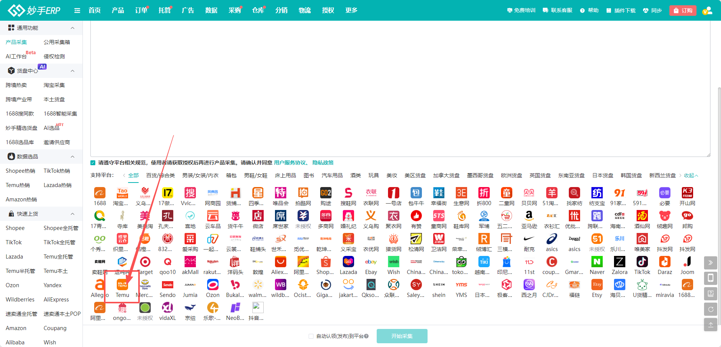Click 联系客服 in header
Viewport: 721px width, 347px height.
pyautogui.click(x=558, y=11)
